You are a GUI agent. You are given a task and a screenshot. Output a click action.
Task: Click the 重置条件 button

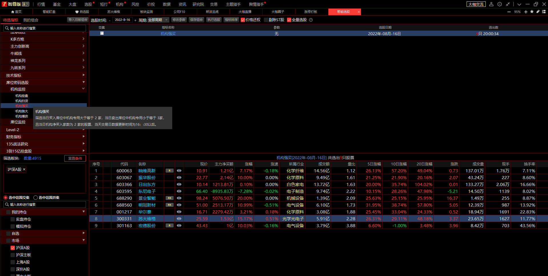point(75,159)
